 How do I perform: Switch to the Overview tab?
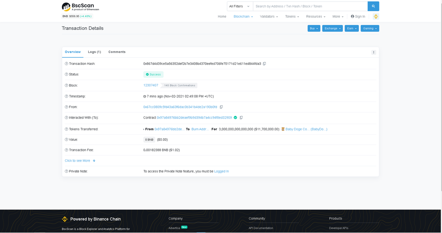point(73,52)
